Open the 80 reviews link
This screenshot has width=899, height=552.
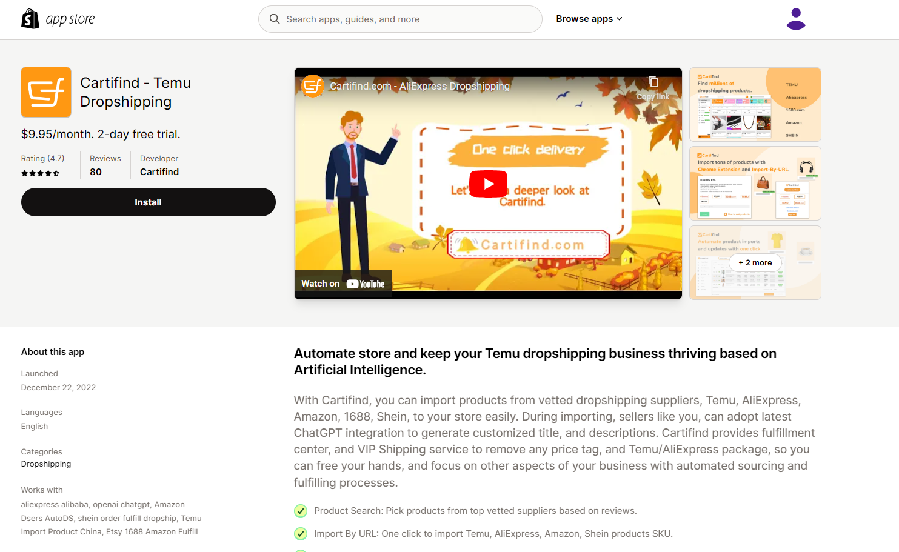(x=96, y=172)
